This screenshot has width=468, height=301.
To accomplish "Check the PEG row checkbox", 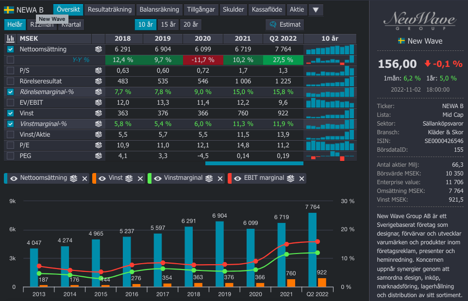I will click(11, 156).
